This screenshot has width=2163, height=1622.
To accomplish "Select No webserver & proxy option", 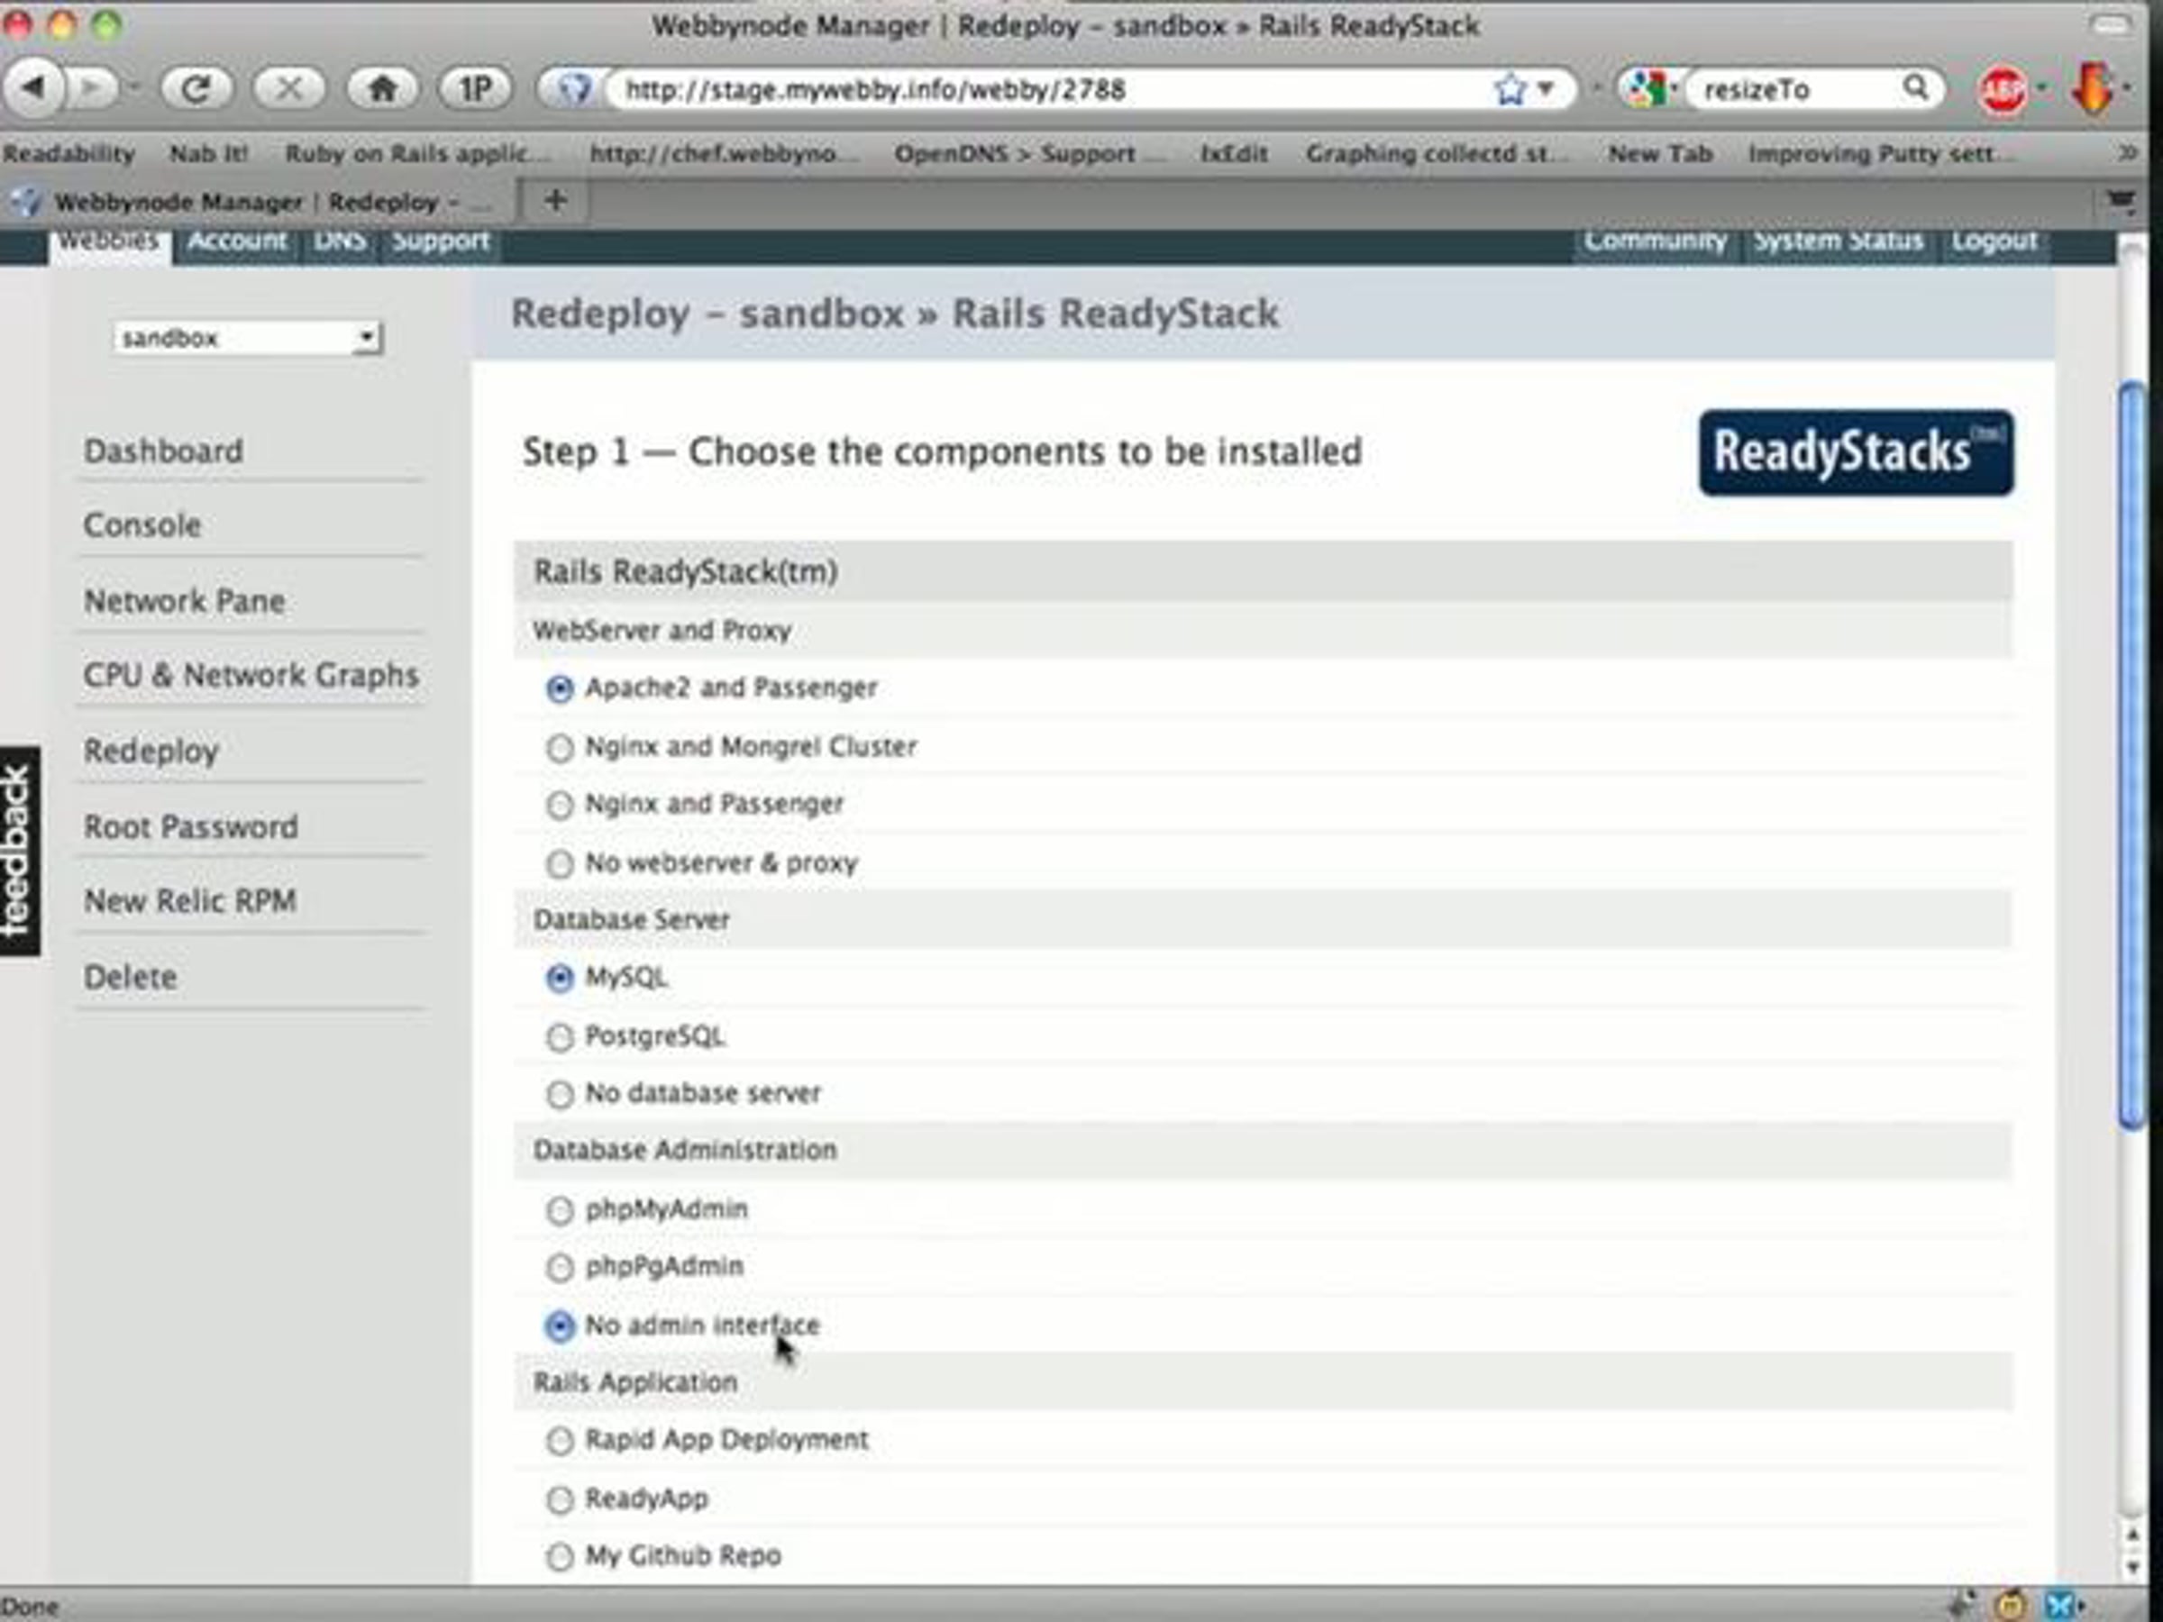I will pyautogui.click(x=560, y=863).
